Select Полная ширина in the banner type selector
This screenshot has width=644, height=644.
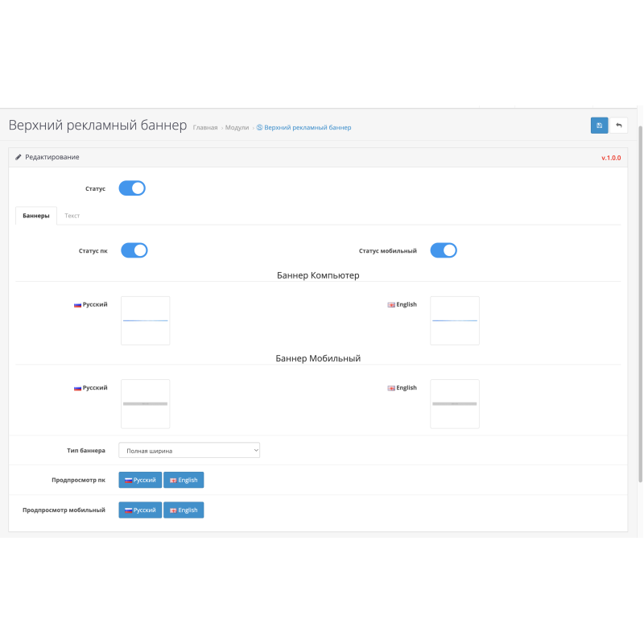tap(189, 450)
